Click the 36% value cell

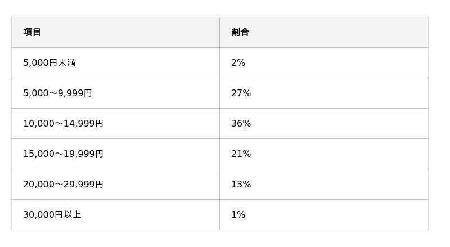324,124
